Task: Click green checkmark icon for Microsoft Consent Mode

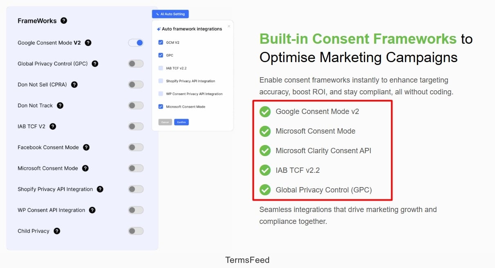Action: point(265,131)
